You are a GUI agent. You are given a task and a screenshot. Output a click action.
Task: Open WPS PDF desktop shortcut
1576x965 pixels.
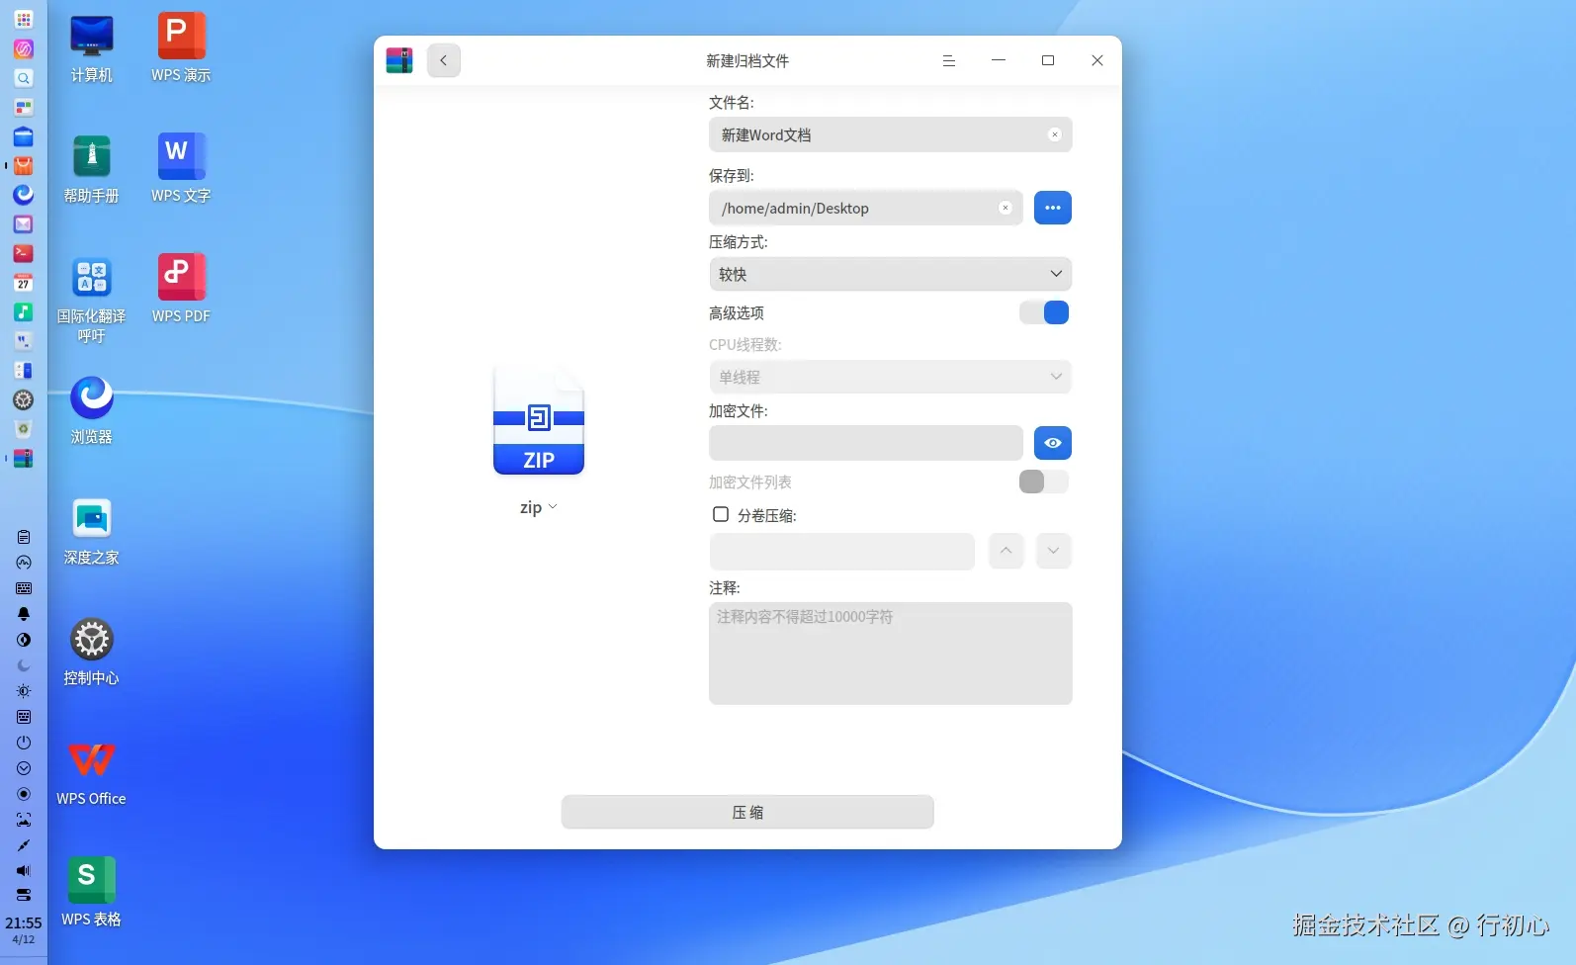tap(181, 290)
